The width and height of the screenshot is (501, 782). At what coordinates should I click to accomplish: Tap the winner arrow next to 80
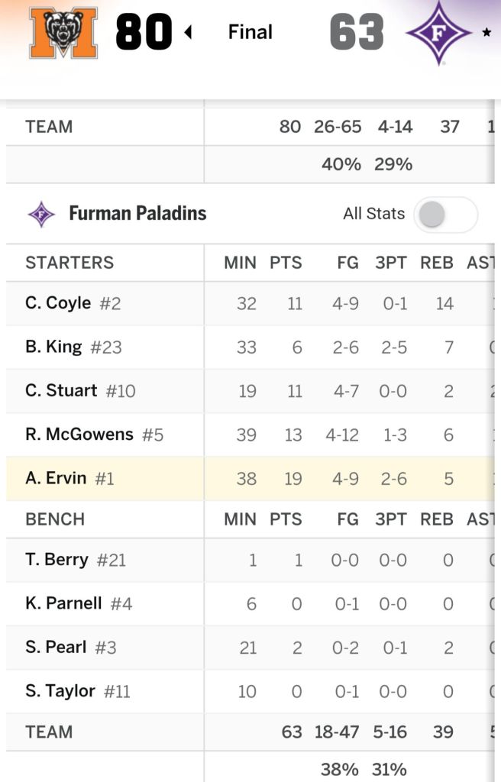(188, 33)
